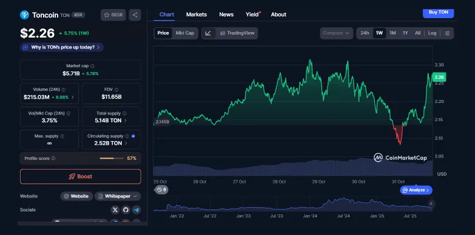The width and height of the screenshot is (475, 235).
Task: Open the Telegram social icon
Action: click(136, 210)
